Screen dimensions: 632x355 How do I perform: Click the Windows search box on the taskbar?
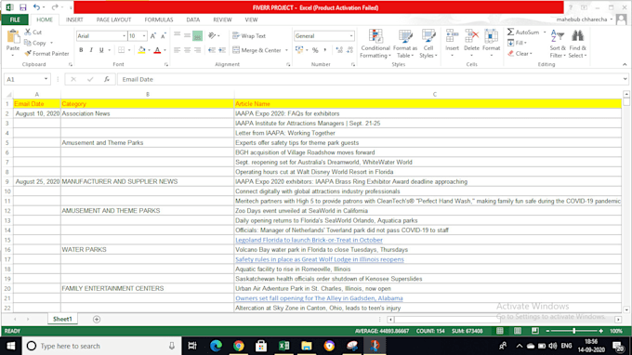click(x=101, y=346)
